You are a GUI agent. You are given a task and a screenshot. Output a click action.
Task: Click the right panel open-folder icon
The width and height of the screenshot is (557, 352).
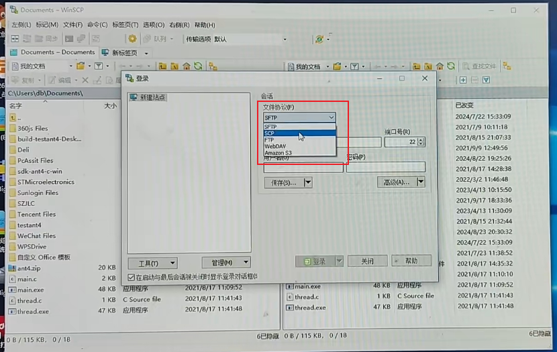point(337,66)
